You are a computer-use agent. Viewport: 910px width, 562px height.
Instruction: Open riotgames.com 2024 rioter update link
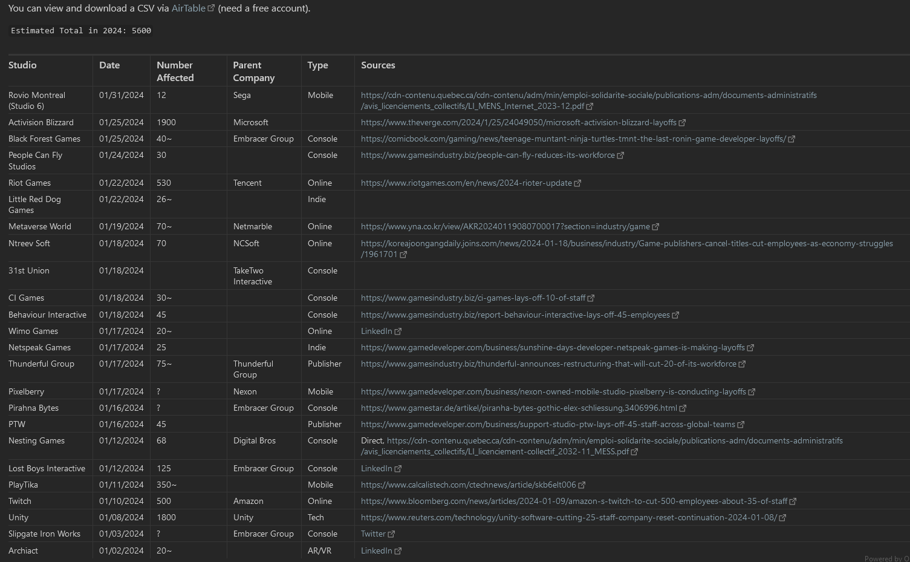point(466,183)
